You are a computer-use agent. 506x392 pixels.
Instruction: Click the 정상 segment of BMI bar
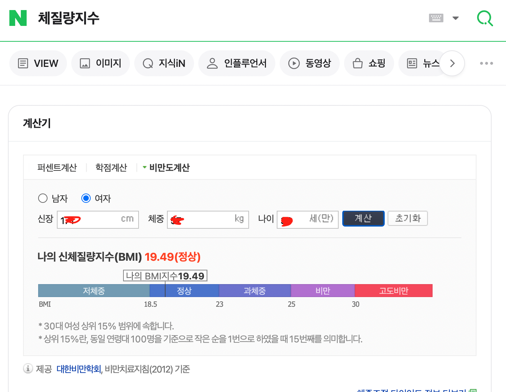pyautogui.click(x=184, y=291)
